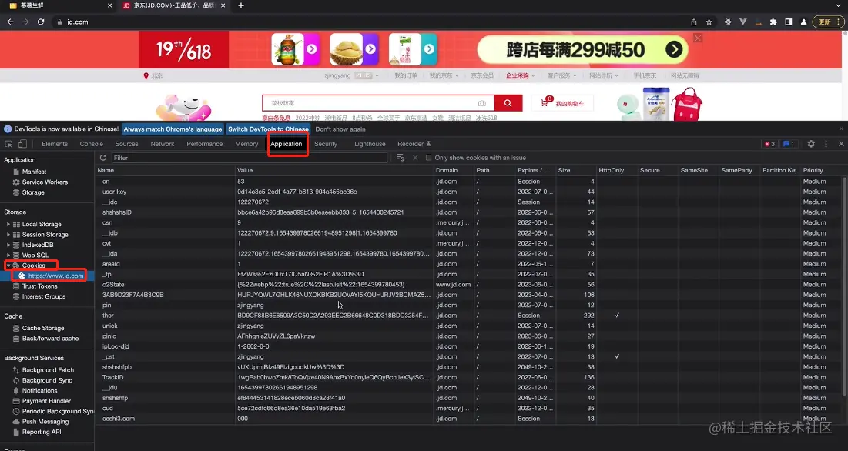Switch to the Application tab
The image size is (848, 451).
click(x=286, y=144)
